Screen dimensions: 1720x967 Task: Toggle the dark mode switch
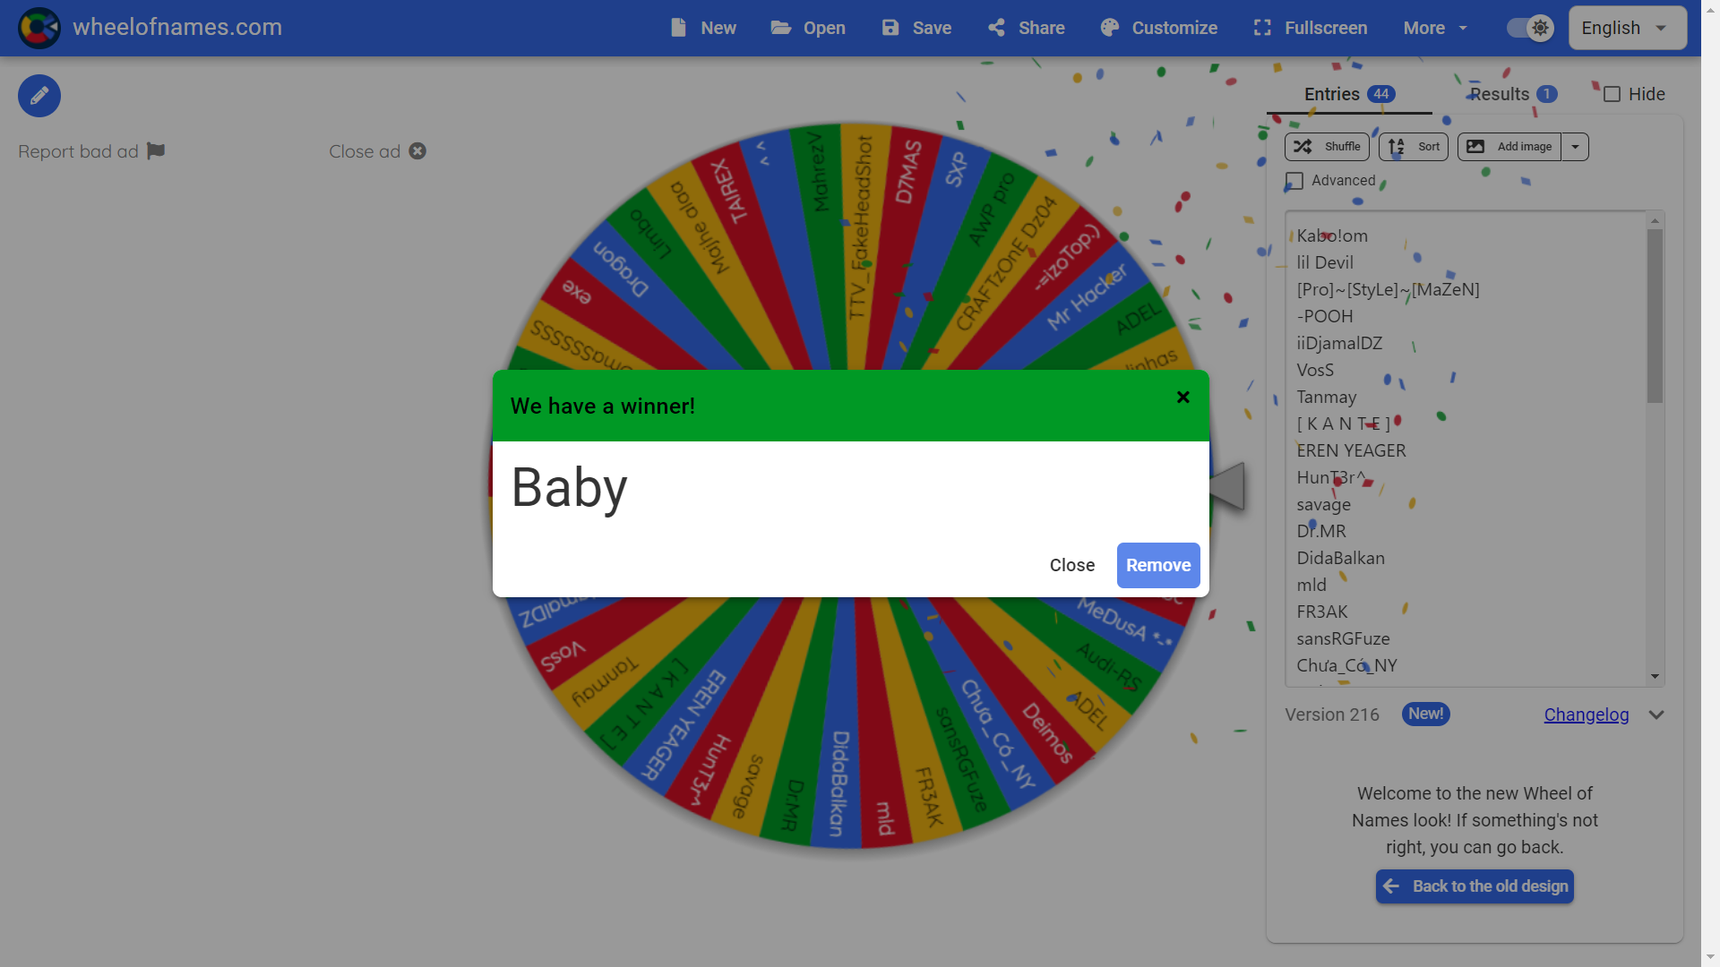1529,28
